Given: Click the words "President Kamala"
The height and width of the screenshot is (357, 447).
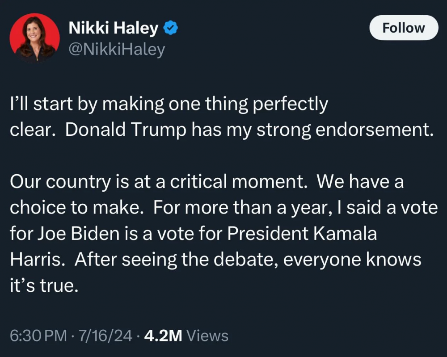Looking at the screenshot, I should click(302, 234).
